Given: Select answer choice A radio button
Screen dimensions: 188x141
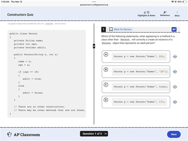Looking at the screenshot, I should click(106, 55).
